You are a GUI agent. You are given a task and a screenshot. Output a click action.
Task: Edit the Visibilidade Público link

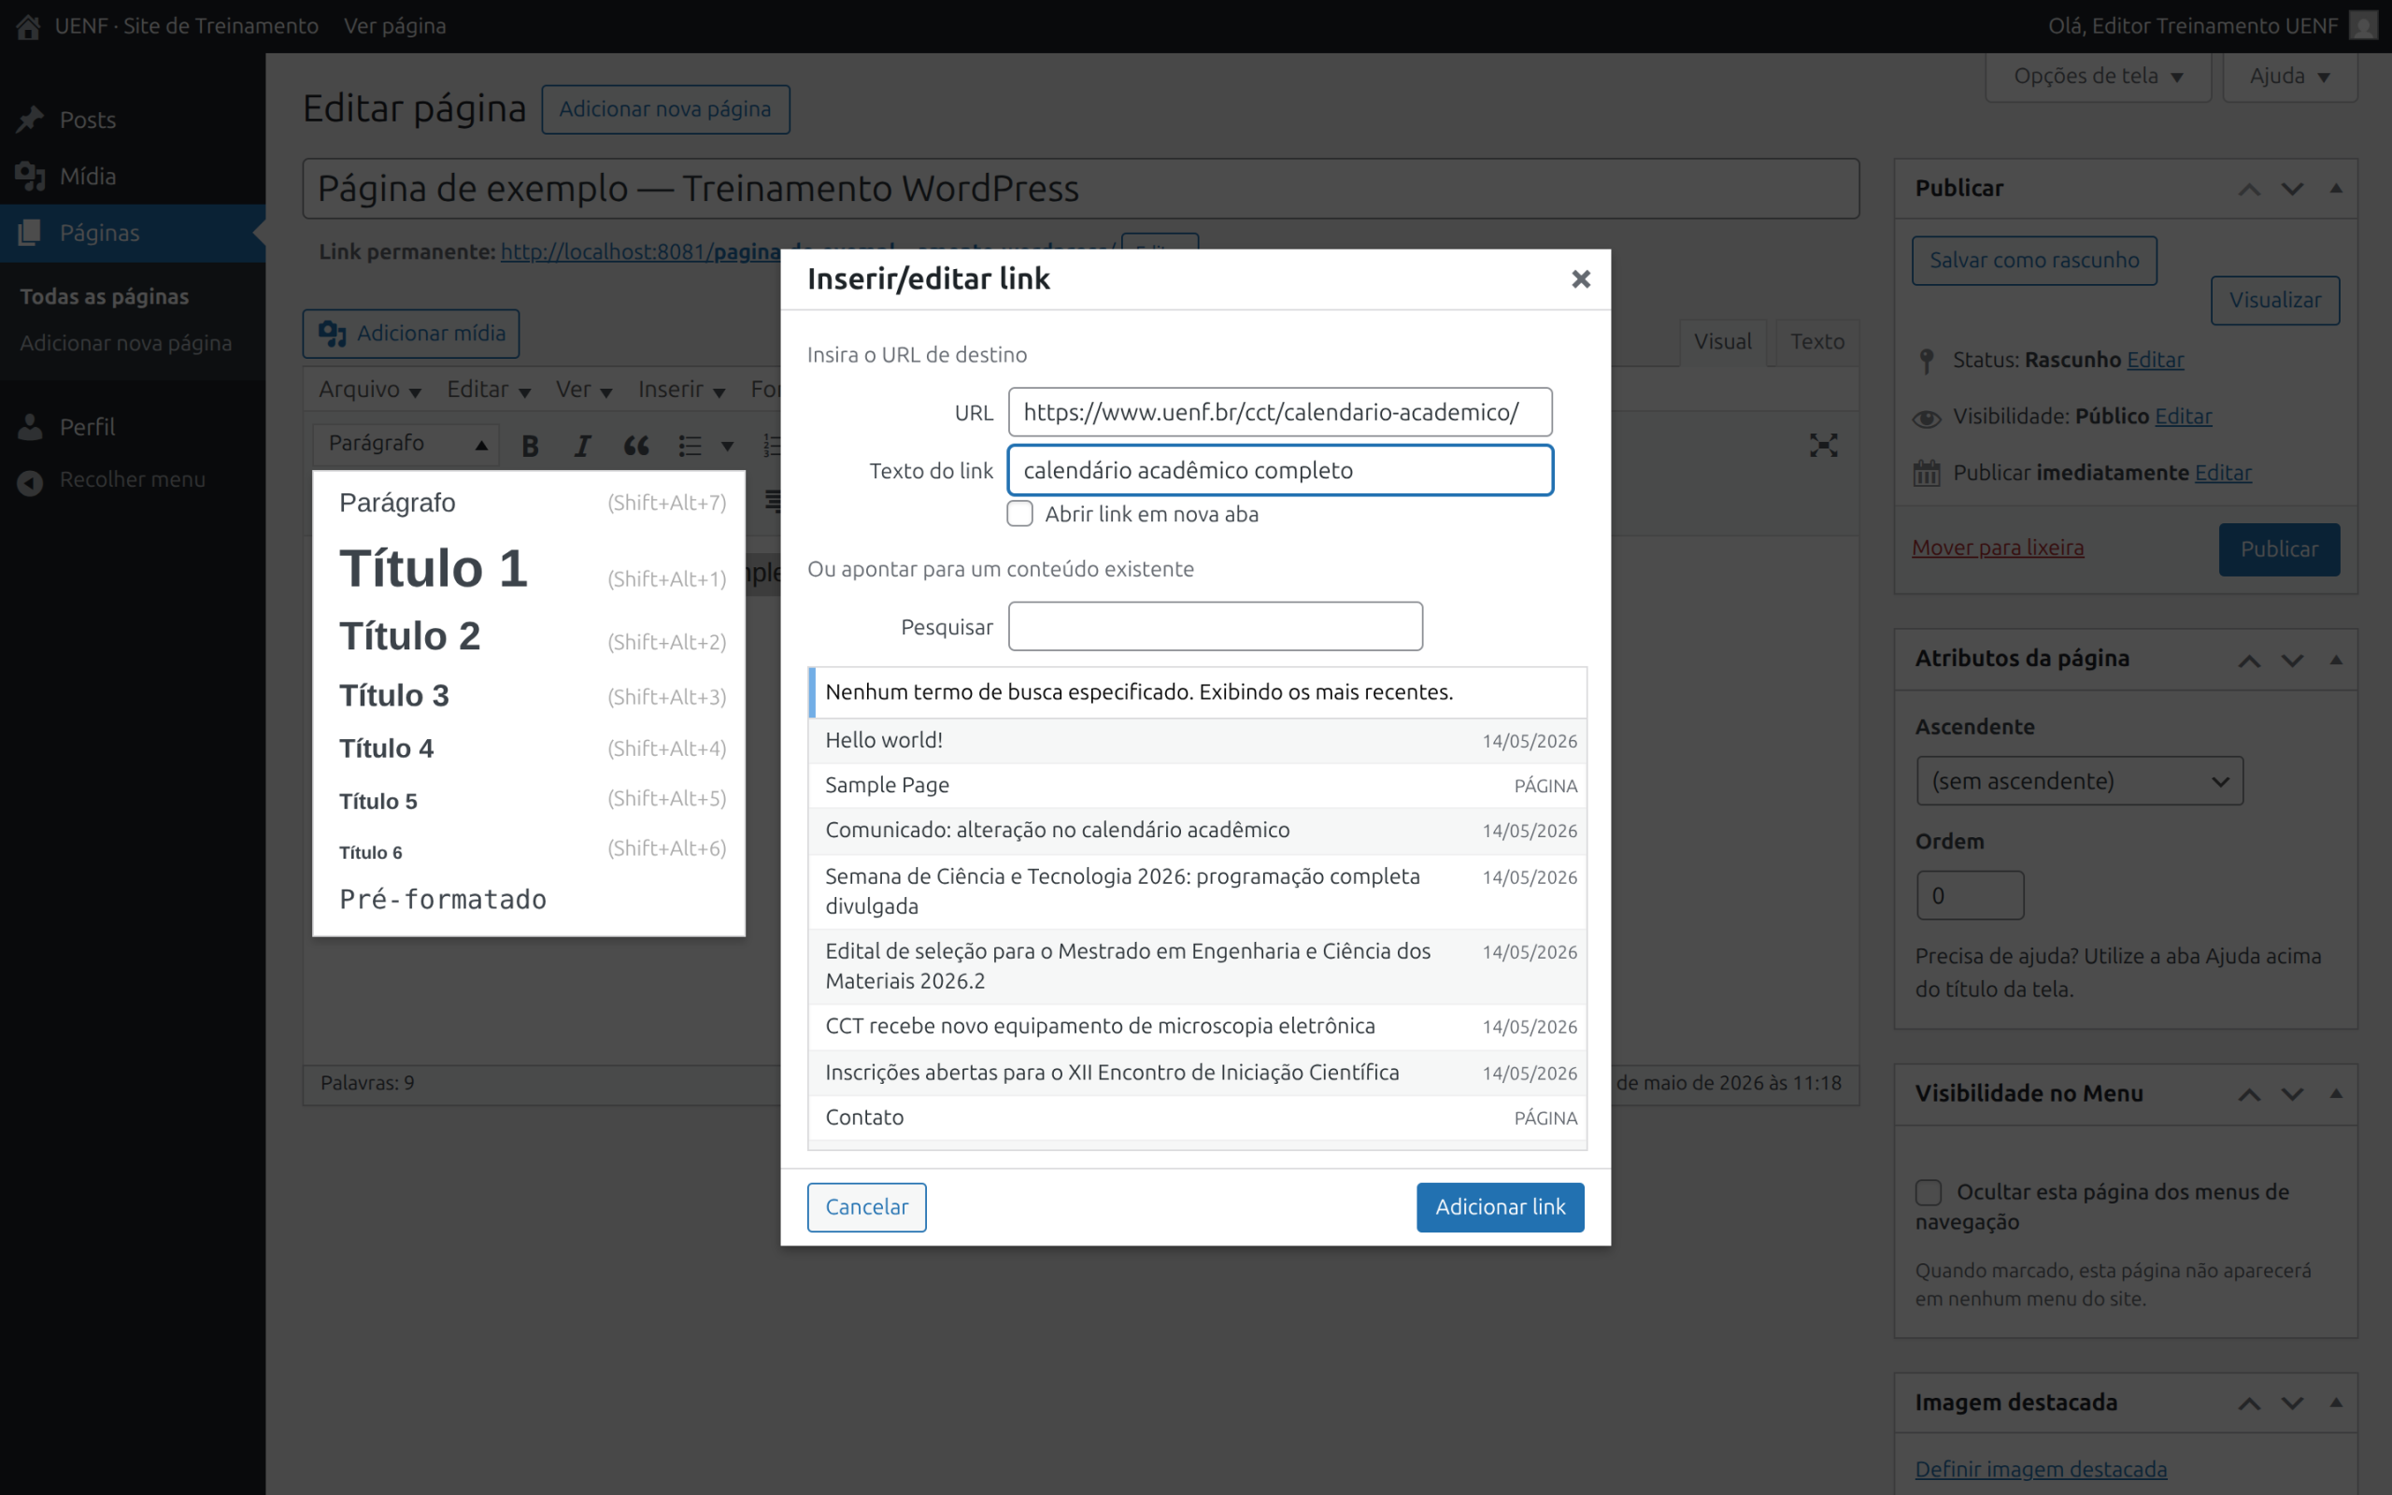tap(2184, 417)
